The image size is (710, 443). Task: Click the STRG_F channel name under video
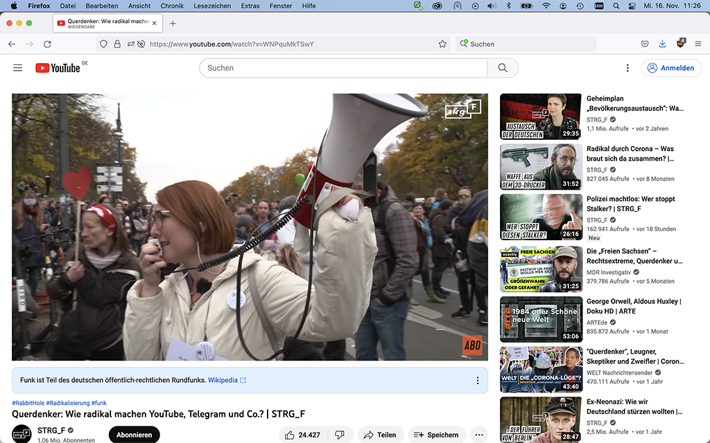coord(51,431)
